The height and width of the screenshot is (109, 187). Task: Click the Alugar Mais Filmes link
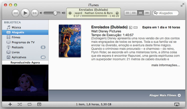[x=163, y=95]
